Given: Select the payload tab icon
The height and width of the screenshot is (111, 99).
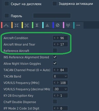Looking at the screenshot, I should pyautogui.click(x=16, y=25).
